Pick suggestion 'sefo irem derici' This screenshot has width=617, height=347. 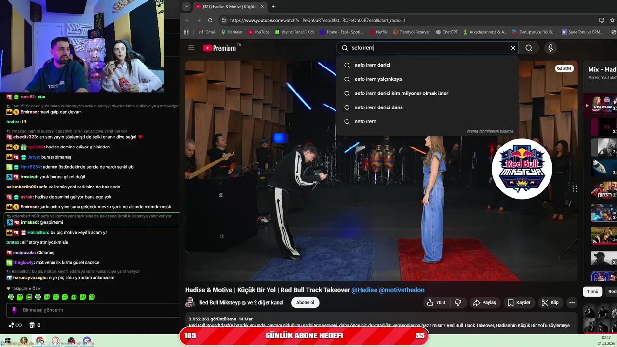point(428,65)
